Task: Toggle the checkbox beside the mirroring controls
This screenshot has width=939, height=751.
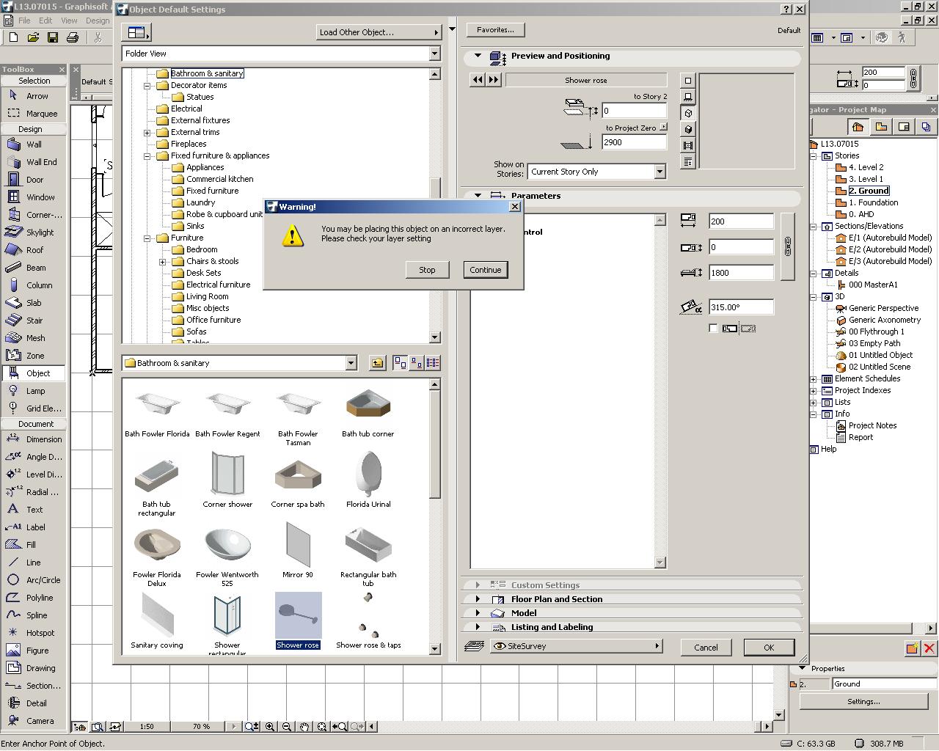Action: pyautogui.click(x=713, y=328)
